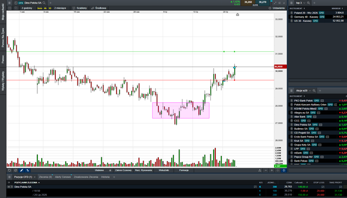Open the Zrealizowane Zlecenia tab
The height and width of the screenshot is (198, 347).
86,177
